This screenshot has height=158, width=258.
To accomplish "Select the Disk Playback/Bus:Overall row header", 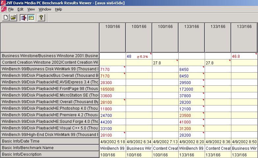I will point(50,76).
